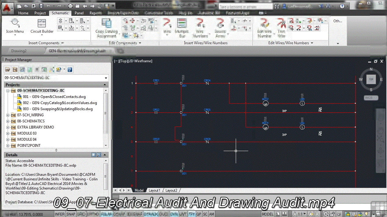Toggle INFER constraints
Image resolution: width=387 pixels, height=217 pixels.
(x=59, y=214)
